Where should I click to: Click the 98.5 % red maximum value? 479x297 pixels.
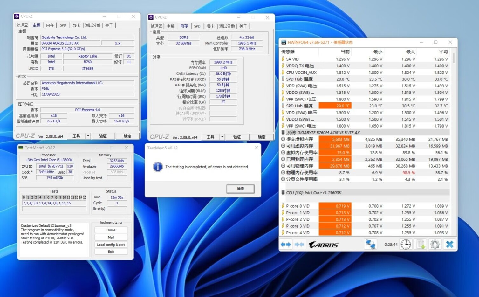point(408,172)
